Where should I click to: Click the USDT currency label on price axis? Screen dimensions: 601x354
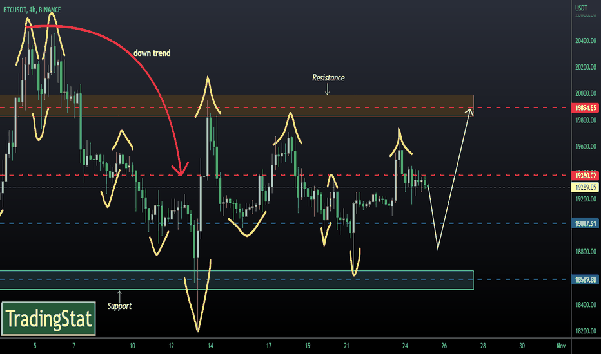pyautogui.click(x=581, y=8)
